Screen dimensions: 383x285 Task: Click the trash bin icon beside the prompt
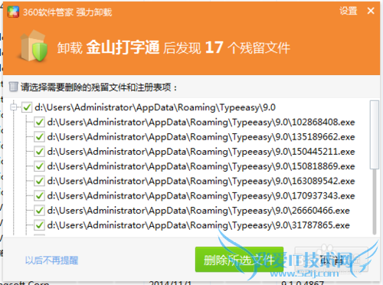tap(13, 87)
